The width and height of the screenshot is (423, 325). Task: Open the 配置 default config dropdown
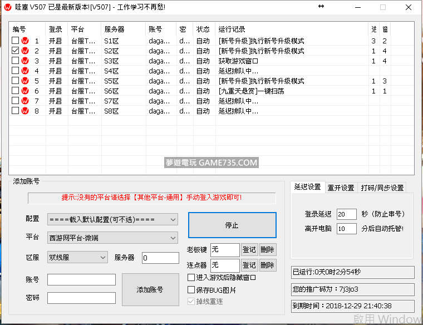112,219
